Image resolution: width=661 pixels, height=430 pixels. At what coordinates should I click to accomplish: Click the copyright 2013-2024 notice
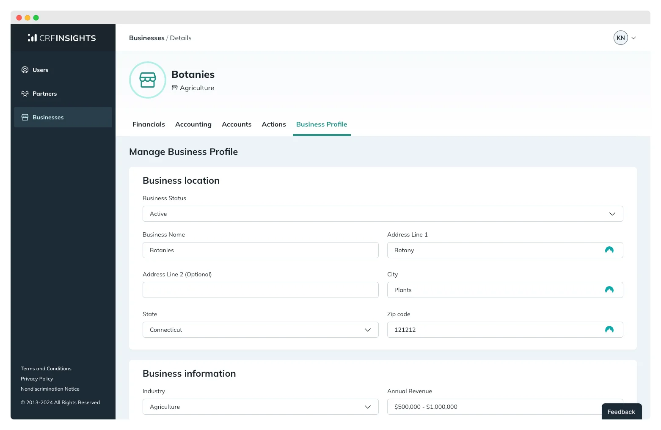60,402
